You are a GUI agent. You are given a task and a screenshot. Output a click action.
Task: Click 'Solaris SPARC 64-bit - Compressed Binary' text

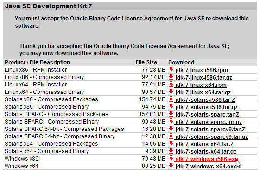click(59, 136)
